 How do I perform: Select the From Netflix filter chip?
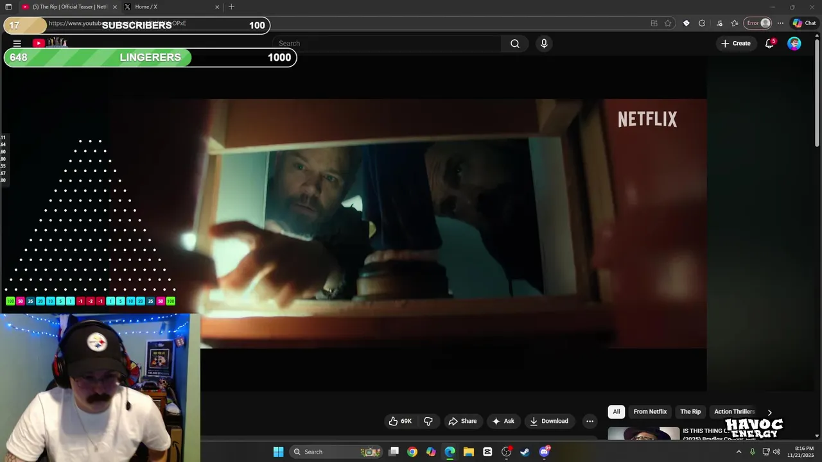(x=650, y=412)
